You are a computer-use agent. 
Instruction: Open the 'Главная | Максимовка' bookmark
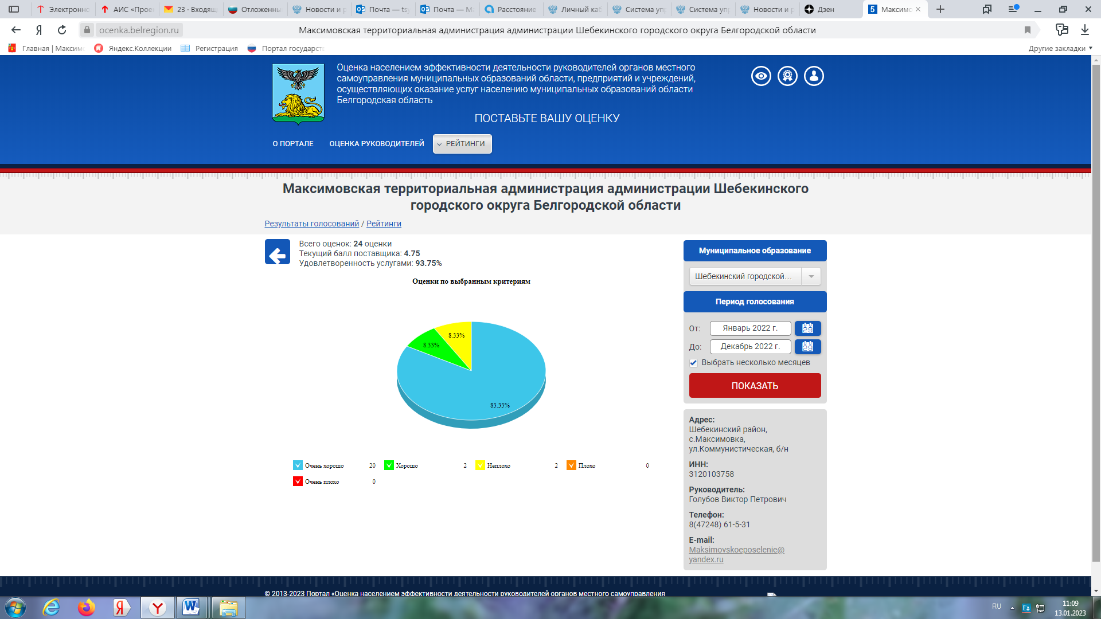tap(46, 49)
